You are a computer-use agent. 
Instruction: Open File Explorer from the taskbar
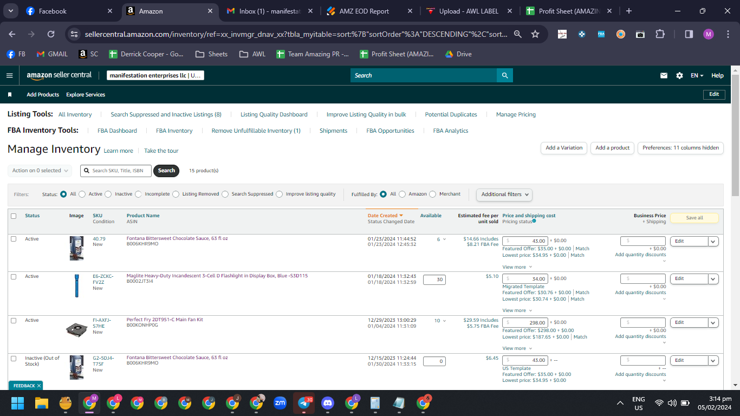[x=42, y=403]
